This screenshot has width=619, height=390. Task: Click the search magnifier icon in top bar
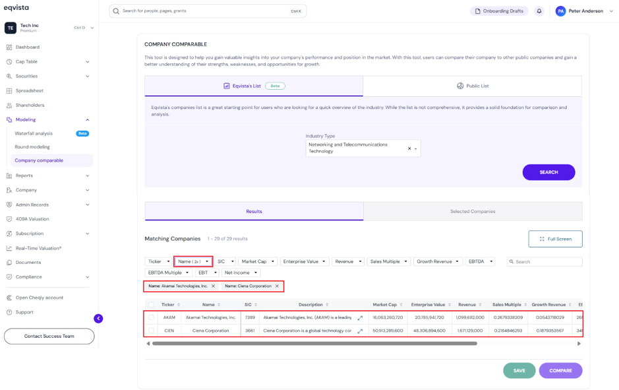pyautogui.click(x=116, y=11)
